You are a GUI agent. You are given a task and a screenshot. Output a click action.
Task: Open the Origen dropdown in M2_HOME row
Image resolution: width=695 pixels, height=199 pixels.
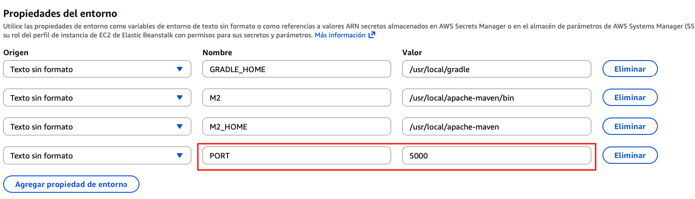point(97,127)
